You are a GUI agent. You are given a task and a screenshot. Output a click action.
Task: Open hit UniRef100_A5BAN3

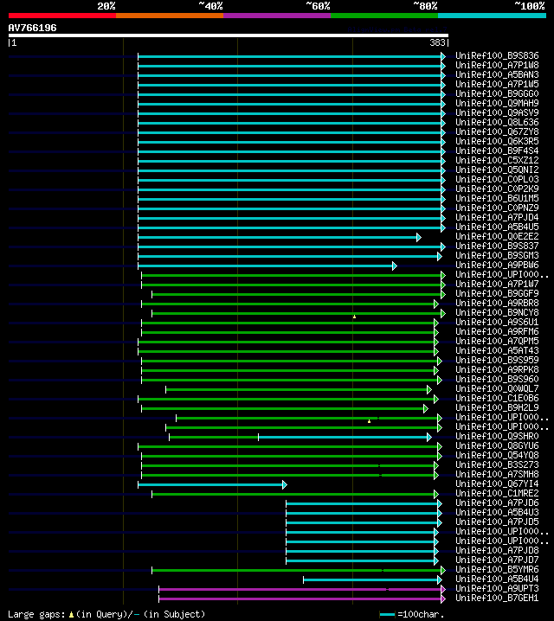coord(497,75)
